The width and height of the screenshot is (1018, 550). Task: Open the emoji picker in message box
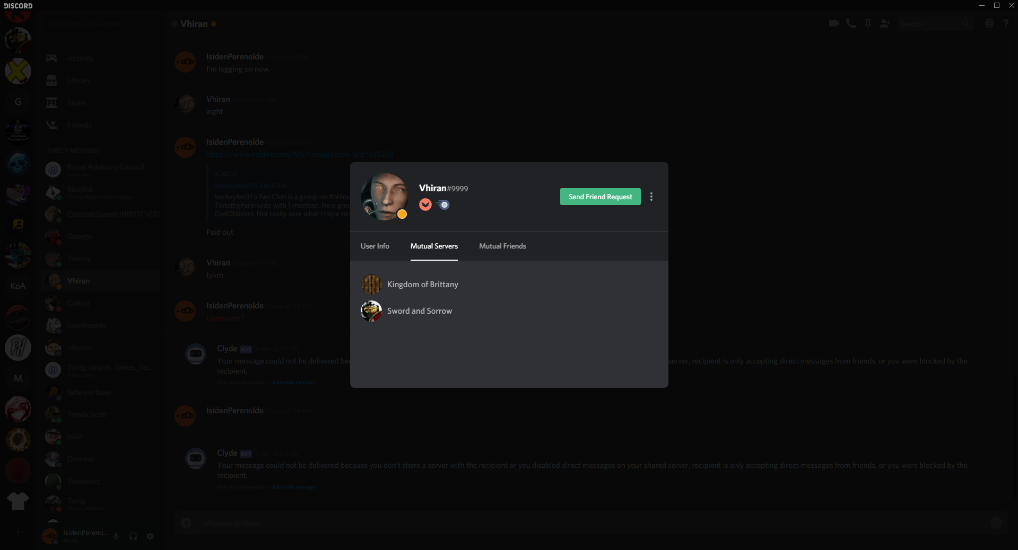(x=996, y=523)
